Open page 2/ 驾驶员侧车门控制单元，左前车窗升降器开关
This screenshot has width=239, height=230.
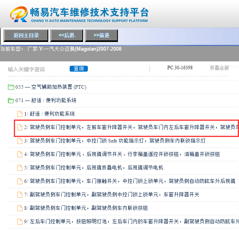point(131,127)
